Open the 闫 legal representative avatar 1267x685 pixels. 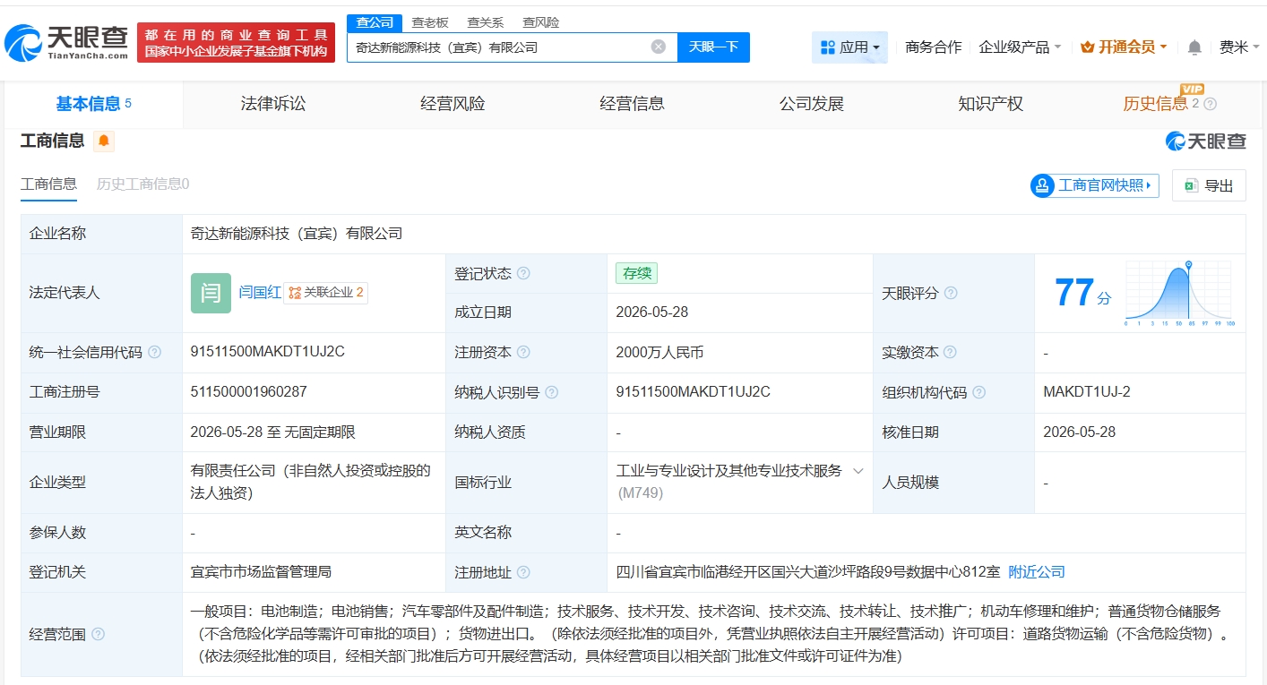click(x=211, y=293)
